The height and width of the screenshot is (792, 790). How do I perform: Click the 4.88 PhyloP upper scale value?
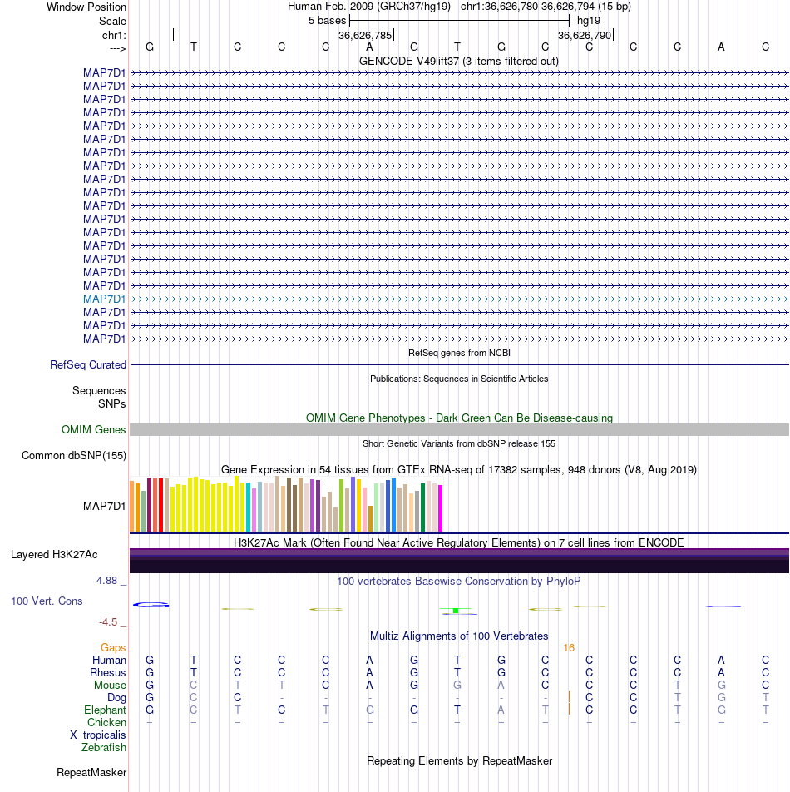[x=106, y=581]
